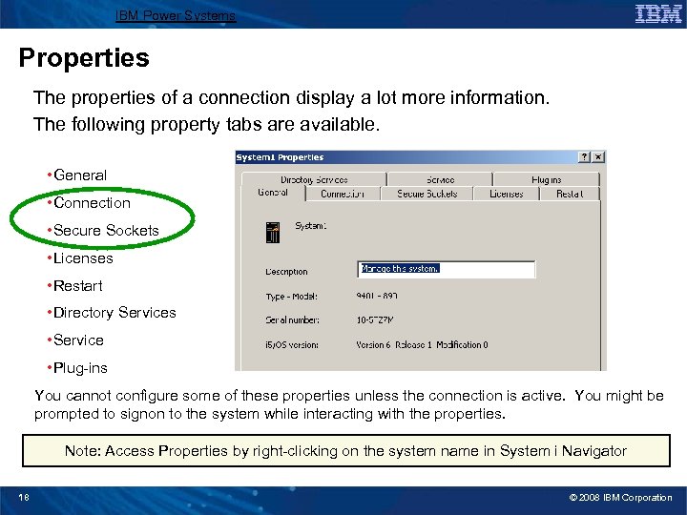Click the System1 server icon

(273, 232)
